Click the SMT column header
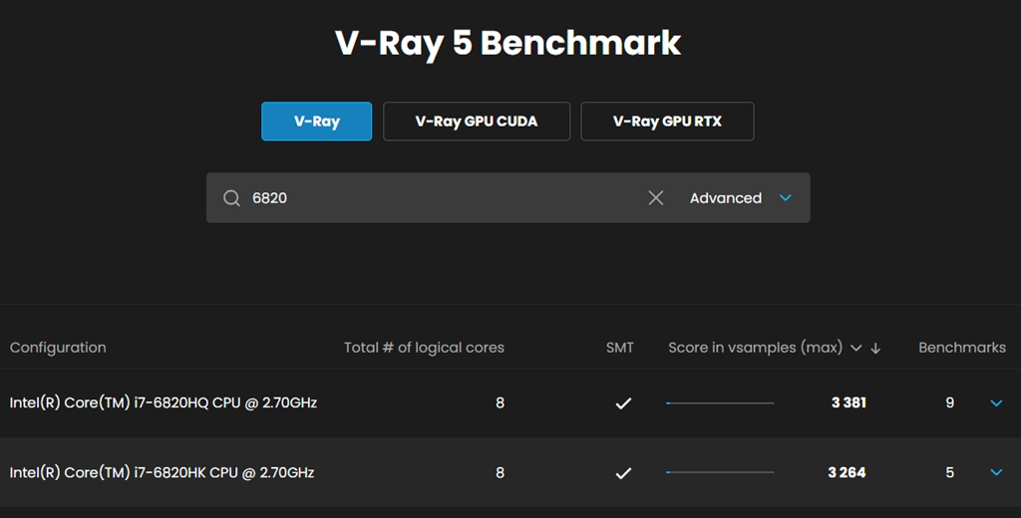Image resolution: width=1021 pixels, height=518 pixels. [619, 348]
